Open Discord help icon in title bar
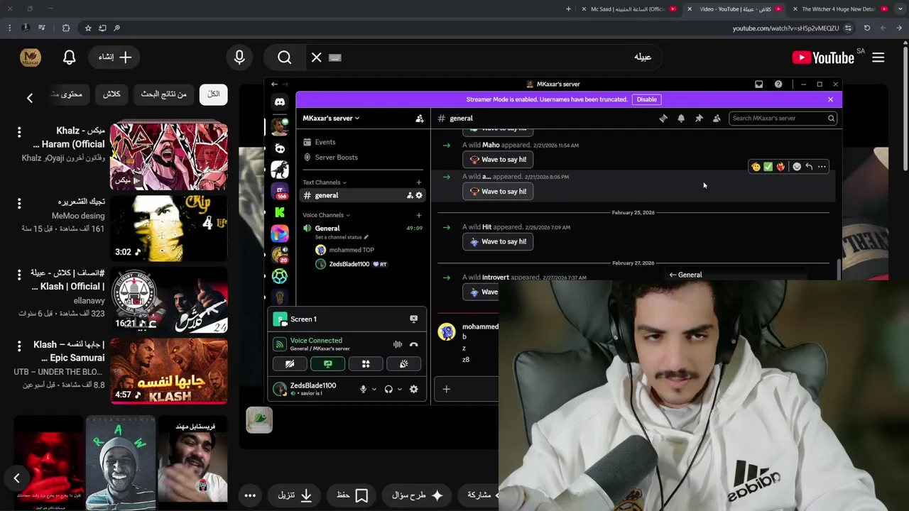This screenshot has height=511, width=909. pyautogui.click(x=778, y=84)
